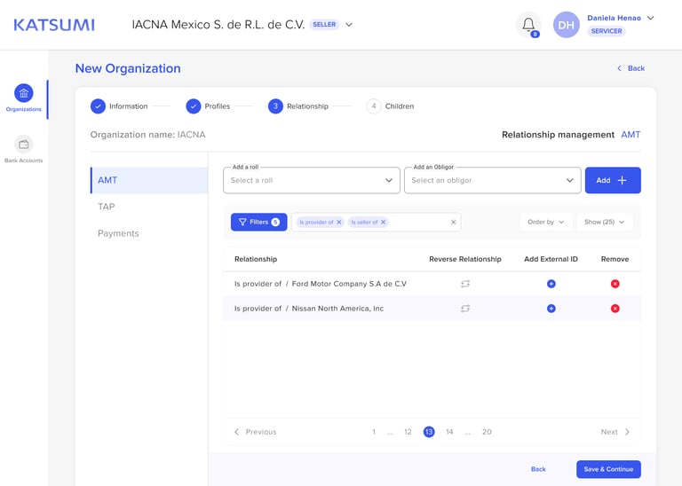This screenshot has height=486, width=682.
Task: Click the SELLER badge
Action: pos(324,25)
